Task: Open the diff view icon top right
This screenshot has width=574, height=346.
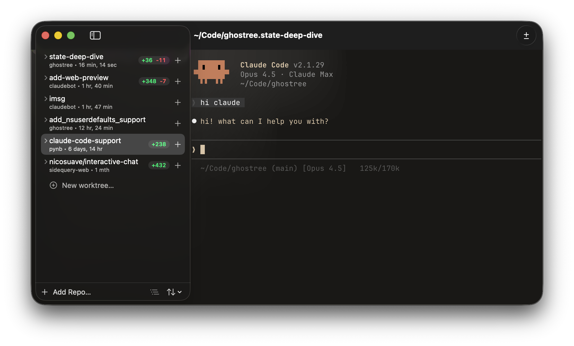Action: [526, 35]
